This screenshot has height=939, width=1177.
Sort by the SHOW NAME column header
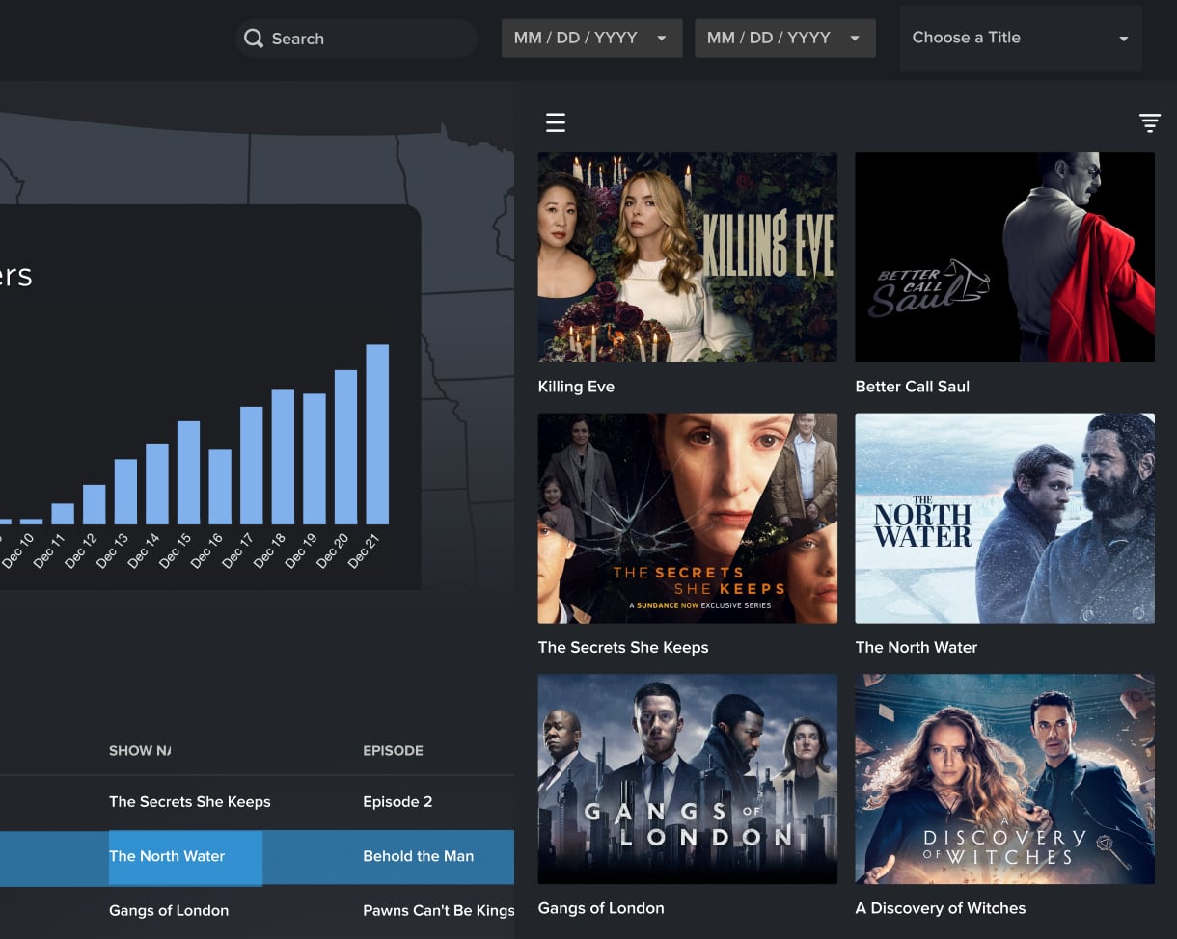pos(140,750)
